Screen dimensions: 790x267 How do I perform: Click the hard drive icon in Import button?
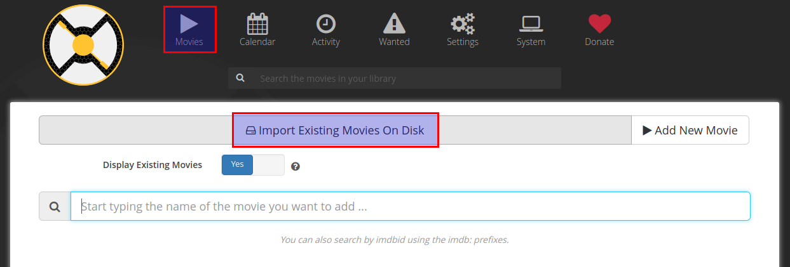coord(250,131)
